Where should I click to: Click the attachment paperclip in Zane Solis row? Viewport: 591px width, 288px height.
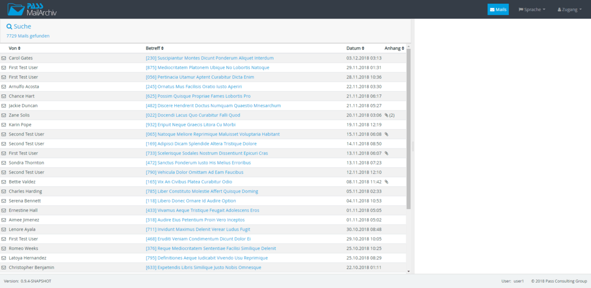pos(386,115)
